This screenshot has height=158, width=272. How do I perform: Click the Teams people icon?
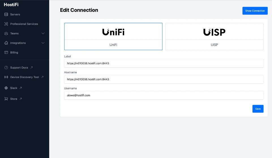point(6,33)
